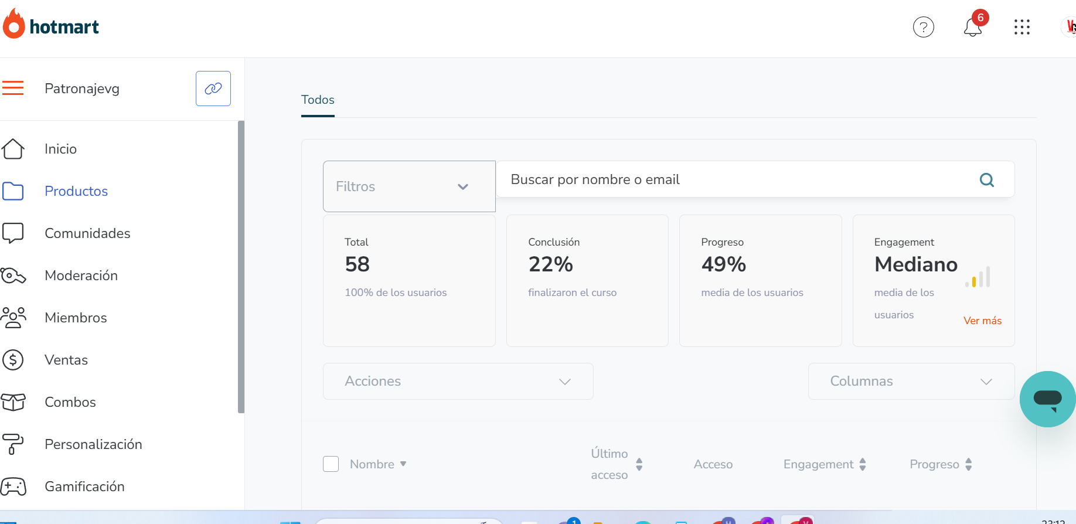Toggle the select-all Nombre checkbox
Screen dimensions: 1076x524
click(331, 464)
